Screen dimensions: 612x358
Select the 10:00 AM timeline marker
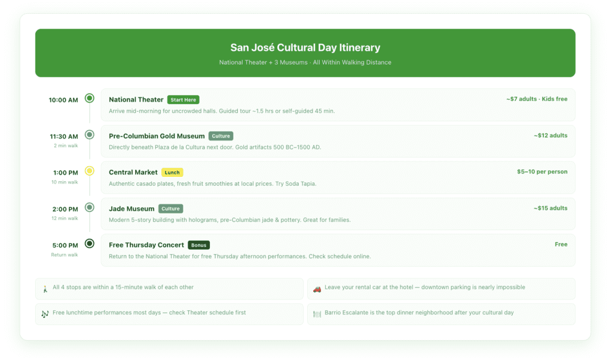pos(90,99)
